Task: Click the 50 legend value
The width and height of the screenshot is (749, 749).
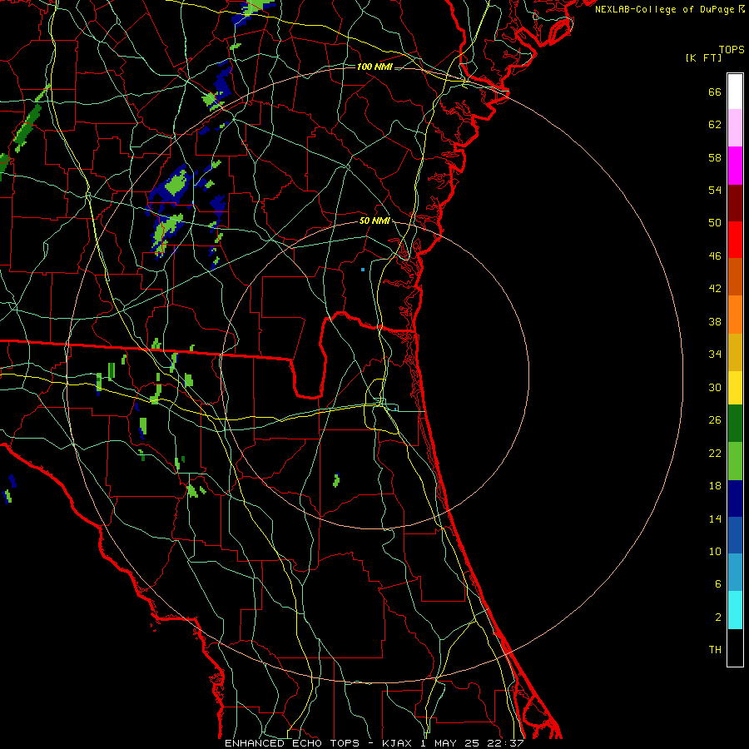Action: pyautogui.click(x=715, y=223)
